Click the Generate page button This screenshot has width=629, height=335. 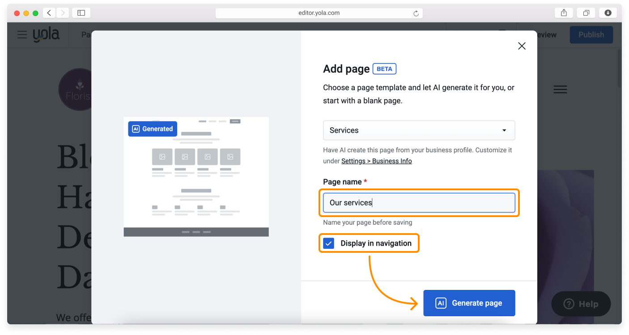tap(469, 303)
